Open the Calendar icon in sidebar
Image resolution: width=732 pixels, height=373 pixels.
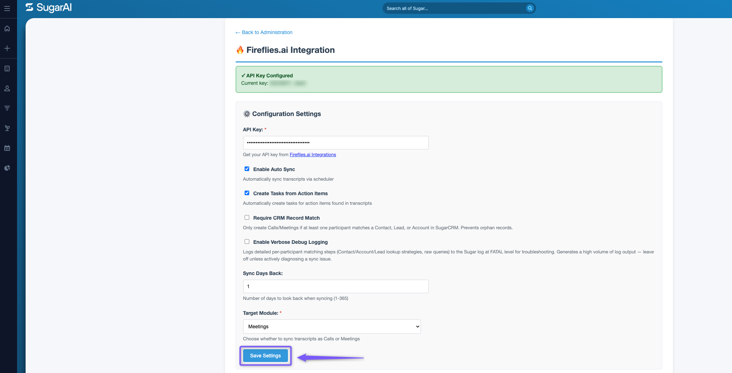[7, 148]
